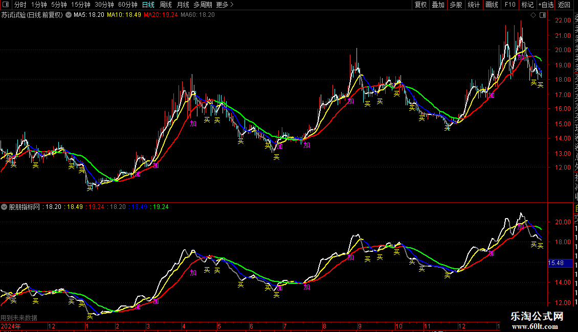Click the green 19.24 value in sub-chart header

(160, 207)
